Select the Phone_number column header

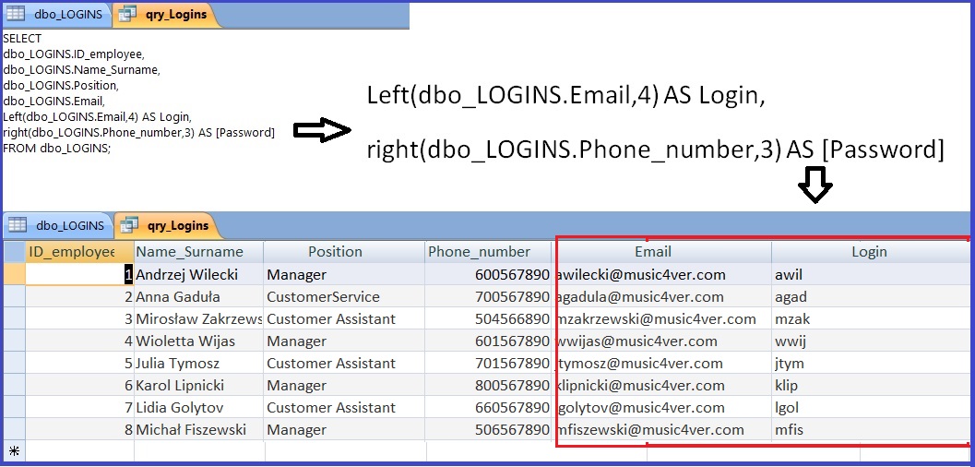click(479, 252)
